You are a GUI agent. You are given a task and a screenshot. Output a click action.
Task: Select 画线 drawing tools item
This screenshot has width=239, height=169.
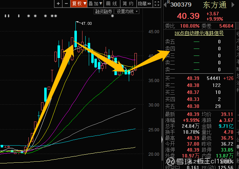point(112,3)
